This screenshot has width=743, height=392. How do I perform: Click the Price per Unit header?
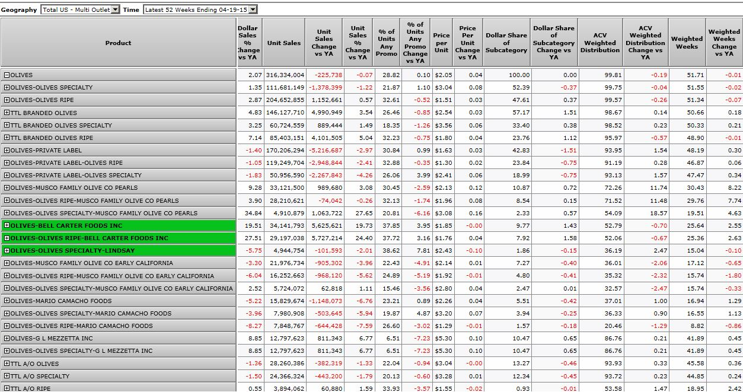pyautogui.click(x=441, y=43)
